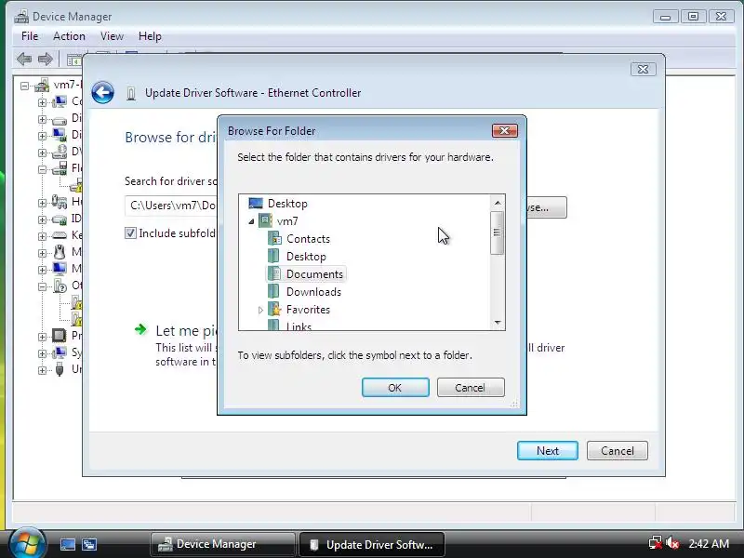The image size is (744, 558).
Task: Select the Downloads folder label
Action: 313,292
